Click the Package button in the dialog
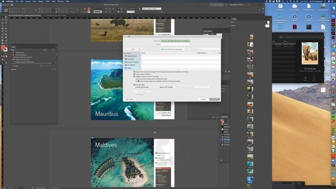 (215, 99)
